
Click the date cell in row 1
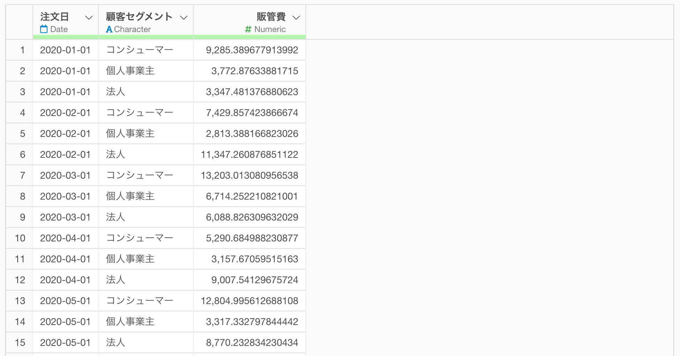pos(65,50)
